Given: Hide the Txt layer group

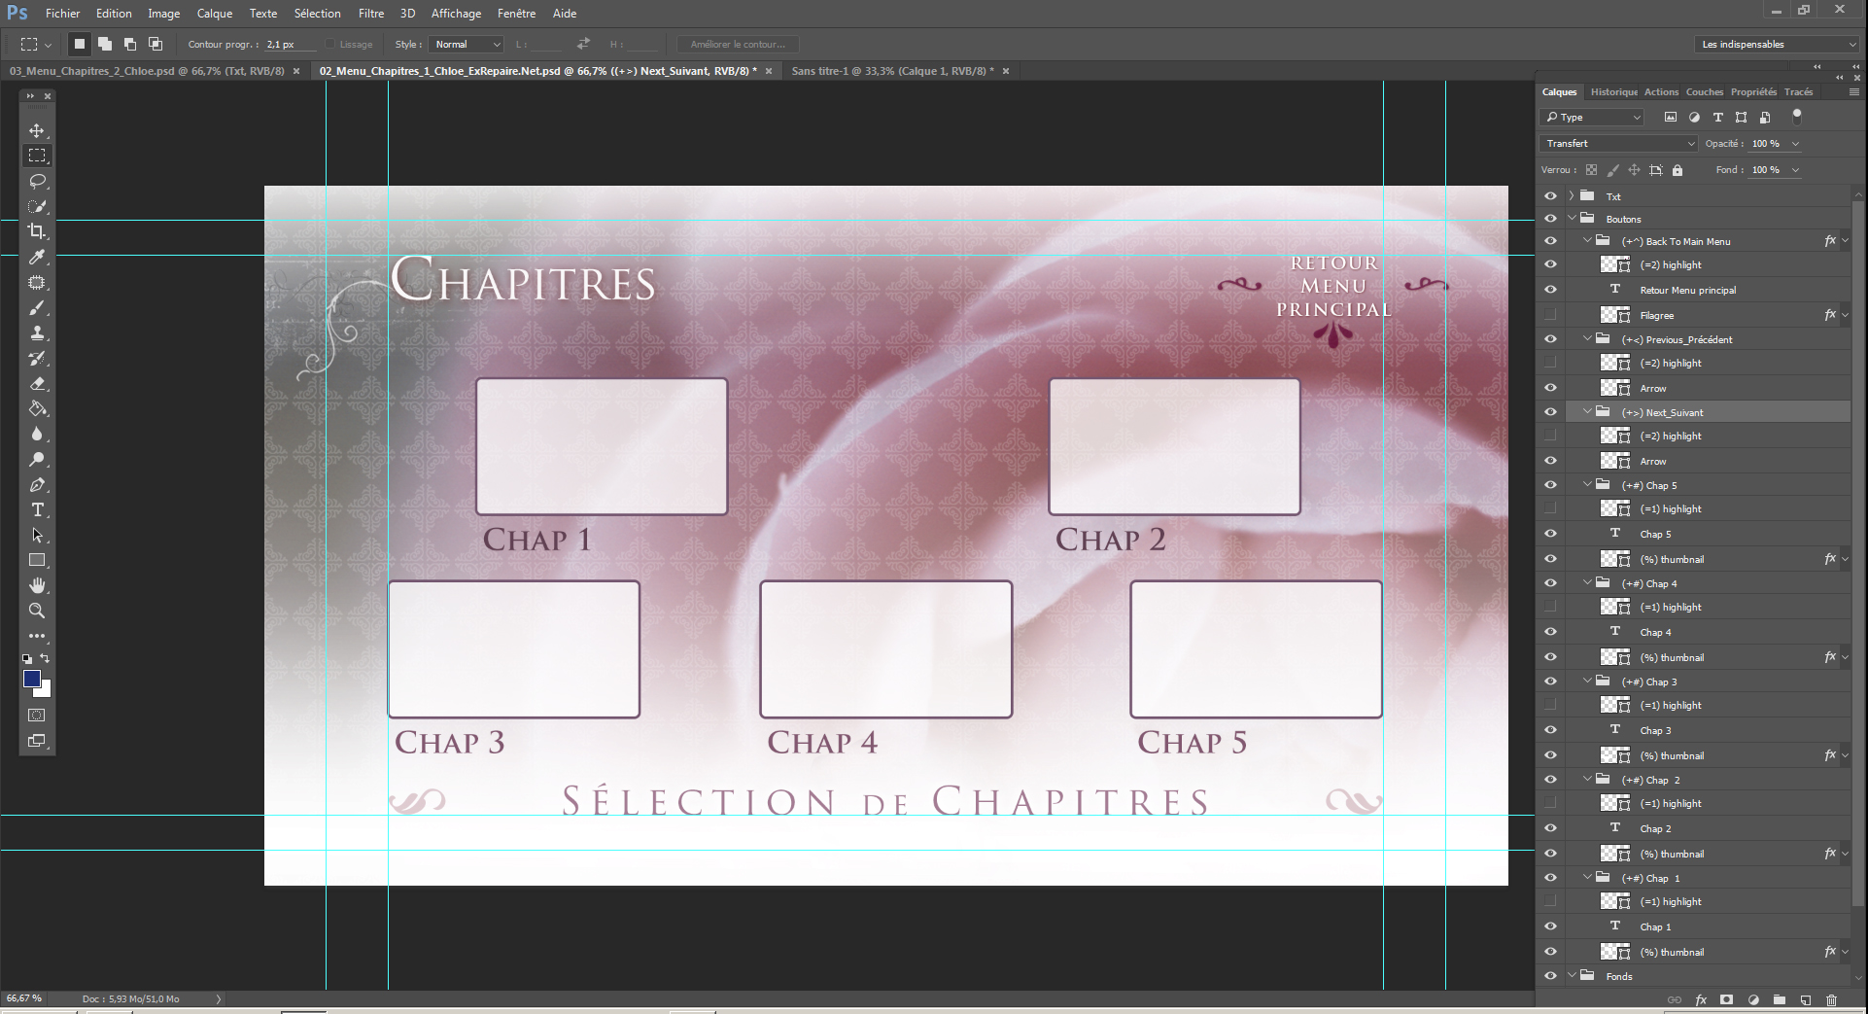Looking at the screenshot, I should (1550, 195).
